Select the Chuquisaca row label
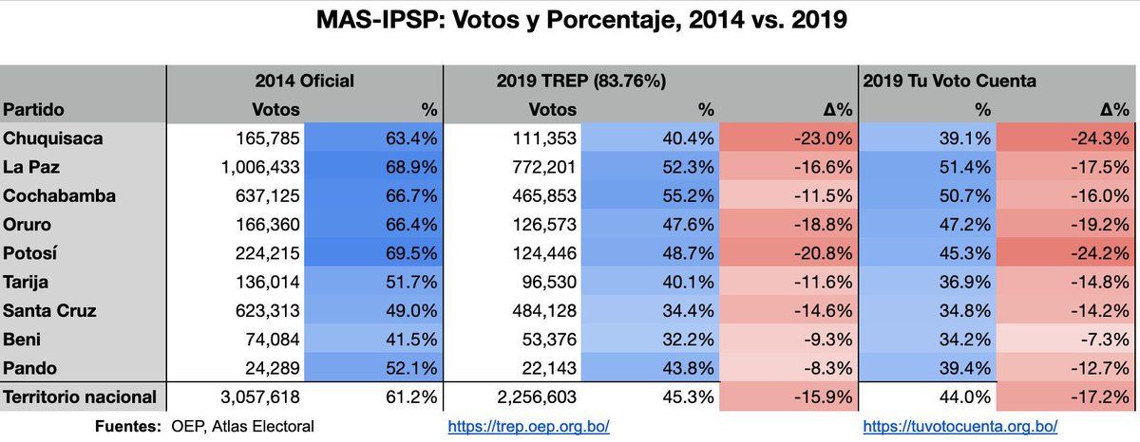Viewport: 1140px width, 442px height. click(x=52, y=138)
